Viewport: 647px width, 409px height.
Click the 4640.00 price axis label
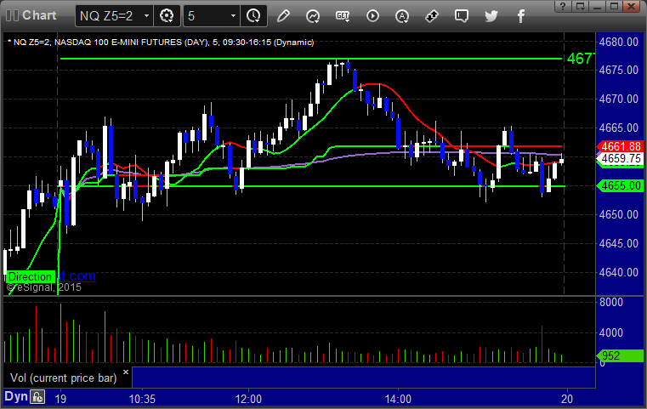tap(619, 272)
